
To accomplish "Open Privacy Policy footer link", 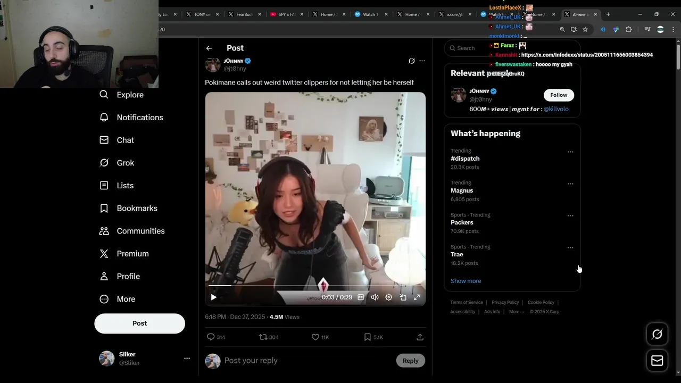I will [505, 303].
